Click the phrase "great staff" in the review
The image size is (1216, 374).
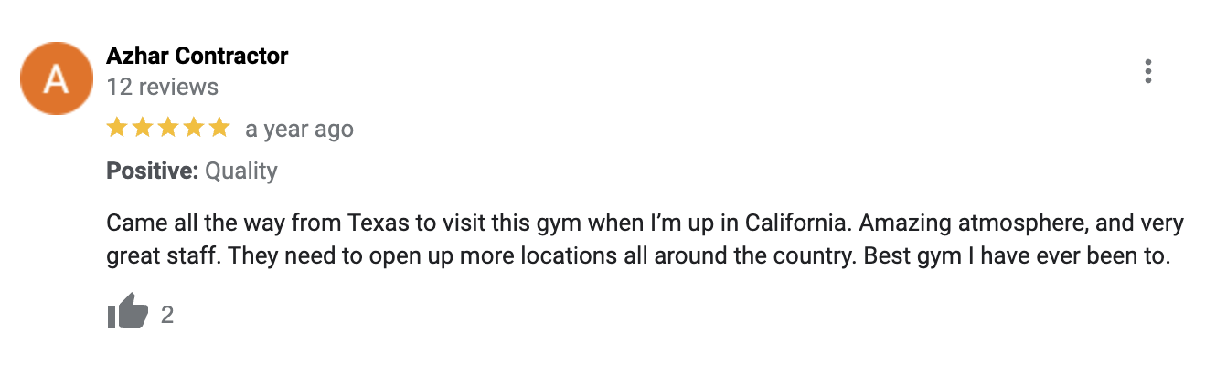click(x=160, y=256)
